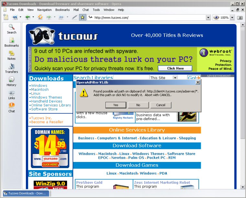This screenshot has width=246, height=198.
Task: Click Yes in the OperaAdFilter dialog
Action: click(x=116, y=105)
